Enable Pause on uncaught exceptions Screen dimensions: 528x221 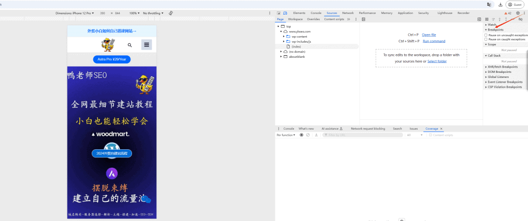pyautogui.click(x=486, y=35)
